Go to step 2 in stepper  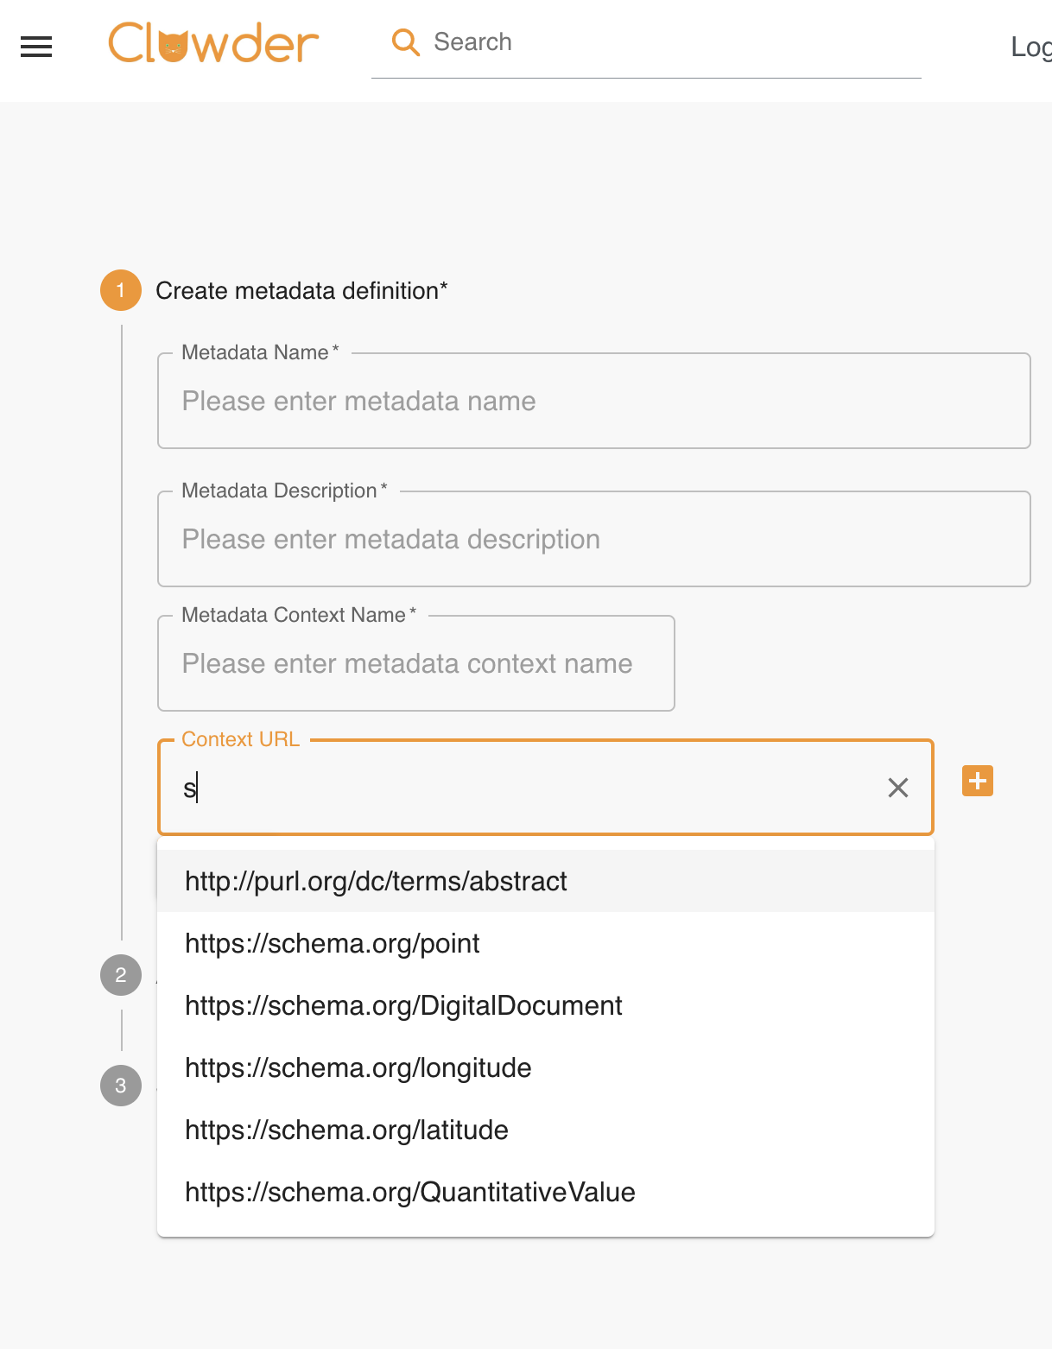pyautogui.click(x=121, y=975)
